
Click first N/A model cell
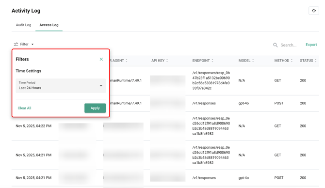coord(242,80)
